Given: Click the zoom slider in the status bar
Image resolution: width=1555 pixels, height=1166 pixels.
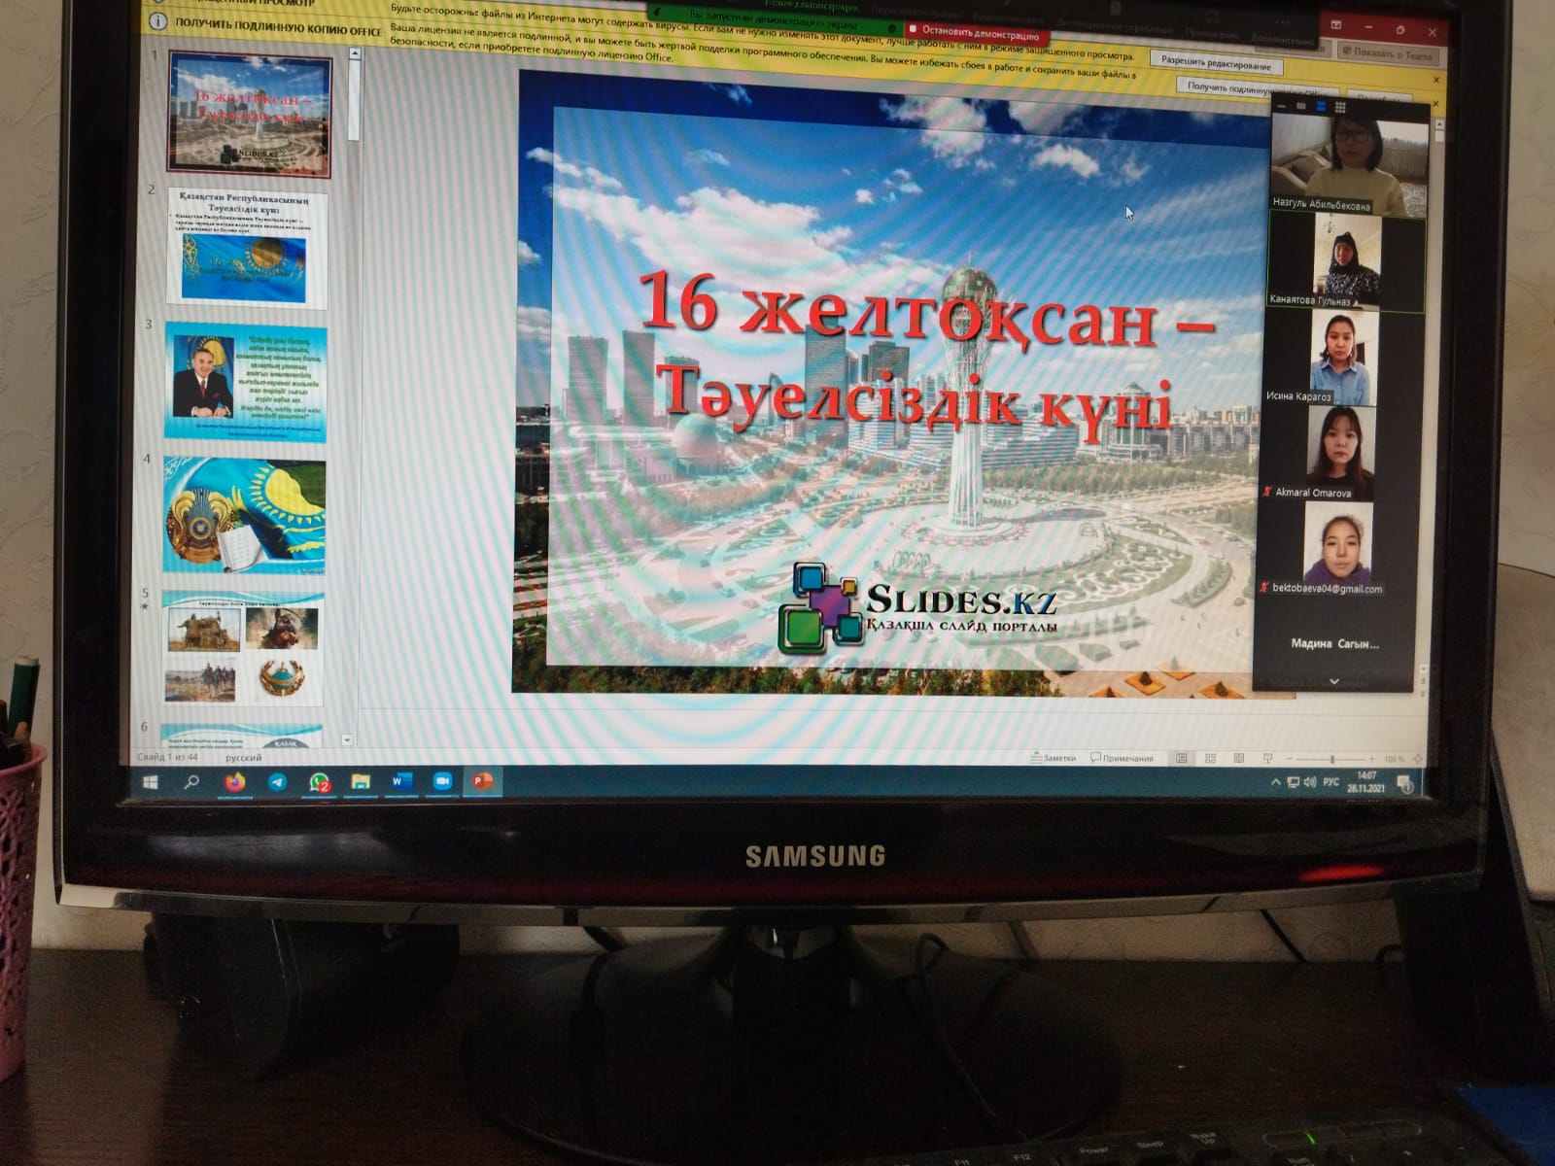Looking at the screenshot, I should point(1330,759).
